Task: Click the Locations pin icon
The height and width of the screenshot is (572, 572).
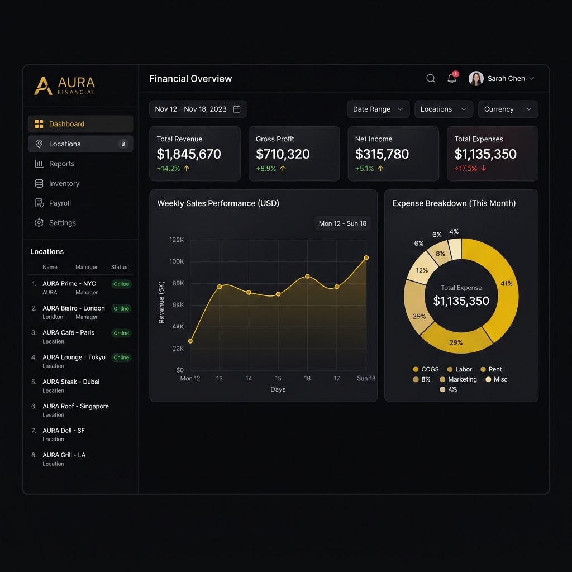Action: tap(39, 144)
